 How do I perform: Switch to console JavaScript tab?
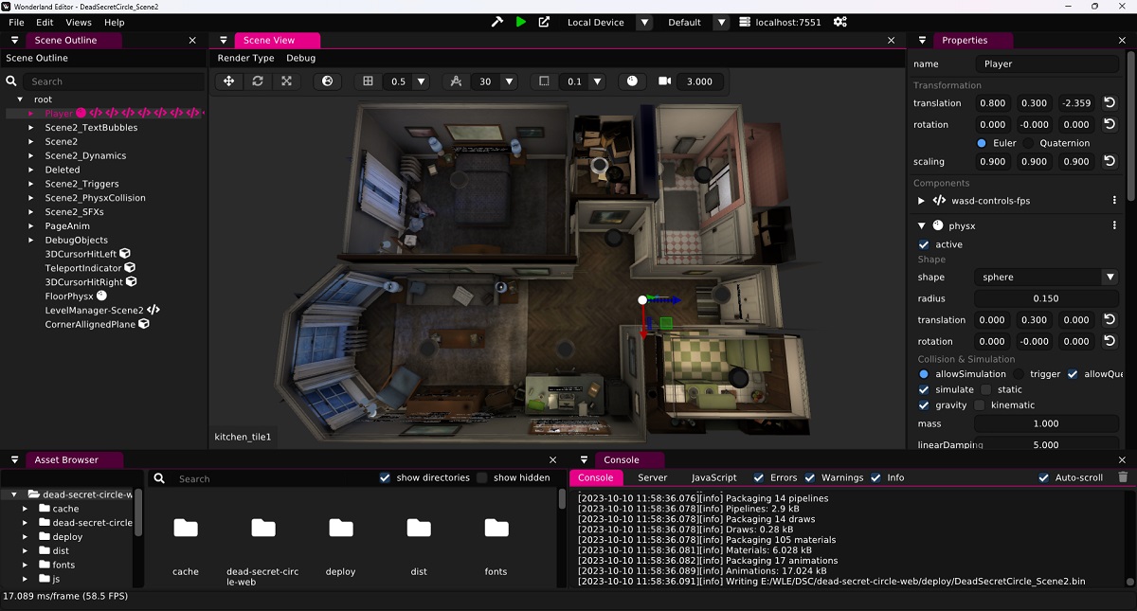click(713, 477)
